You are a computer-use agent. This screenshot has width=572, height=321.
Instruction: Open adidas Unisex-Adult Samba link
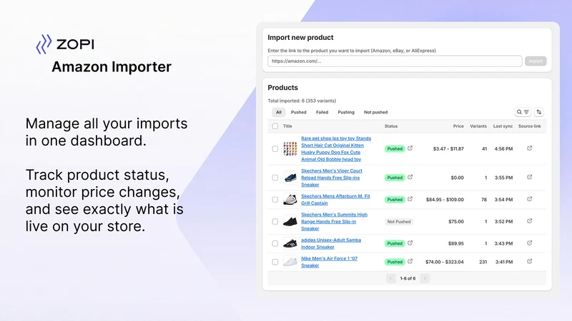coord(331,243)
